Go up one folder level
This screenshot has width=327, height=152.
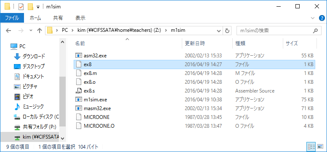(x=40, y=31)
